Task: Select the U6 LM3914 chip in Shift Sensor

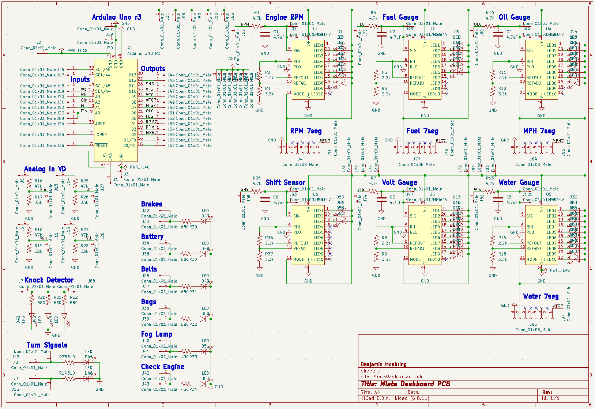Action: coord(308,235)
